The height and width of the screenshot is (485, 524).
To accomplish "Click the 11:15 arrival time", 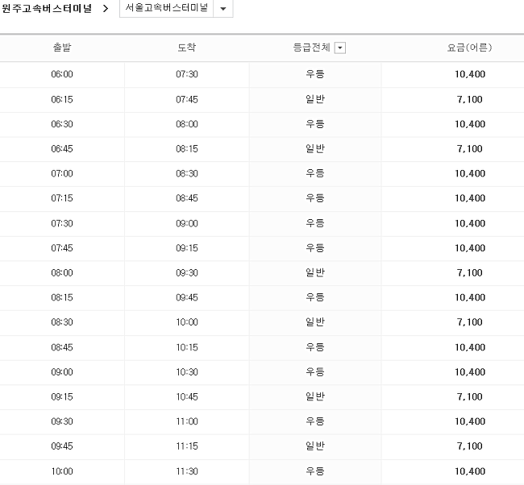I will click(x=187, y=446).
